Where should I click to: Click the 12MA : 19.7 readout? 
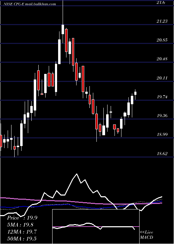tap(22, 231)
